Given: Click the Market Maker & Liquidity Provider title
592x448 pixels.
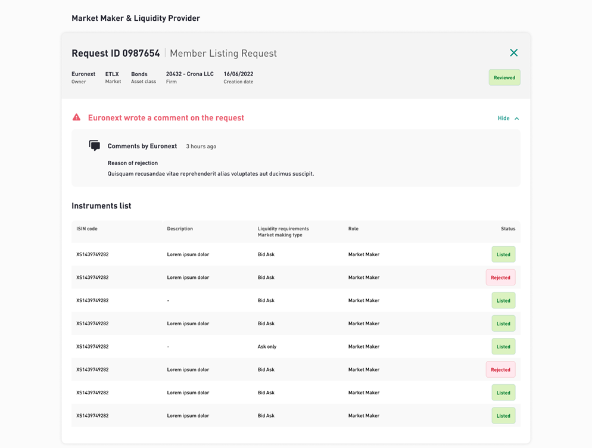Looking at the screenshot, I should tap(136, 18).
